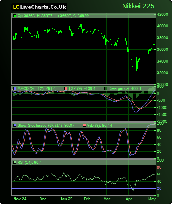Image resolution: width=172 pixels, height=204 pixels.
Task: Select the May date axis label
Action: pos(152,199)
